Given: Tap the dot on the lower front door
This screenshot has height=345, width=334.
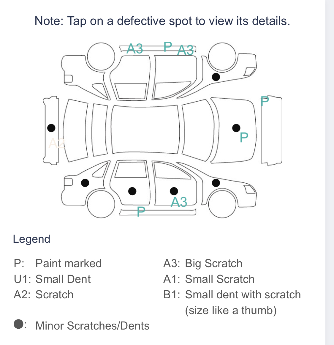Looking at the screenshot, I should click(132, 191).
